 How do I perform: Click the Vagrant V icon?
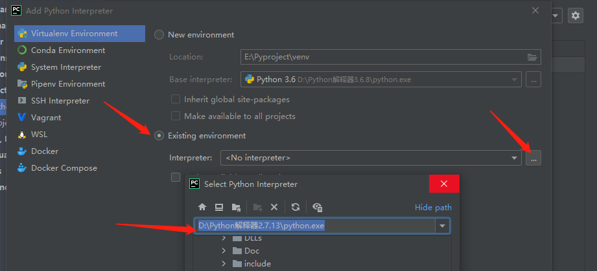[x=22, y=118]
